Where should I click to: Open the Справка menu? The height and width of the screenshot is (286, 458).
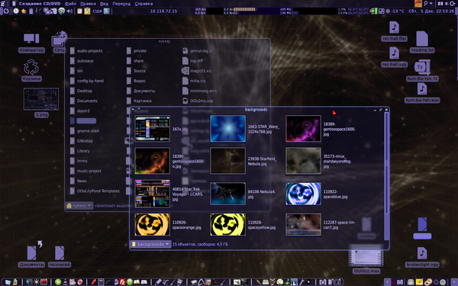144,4
